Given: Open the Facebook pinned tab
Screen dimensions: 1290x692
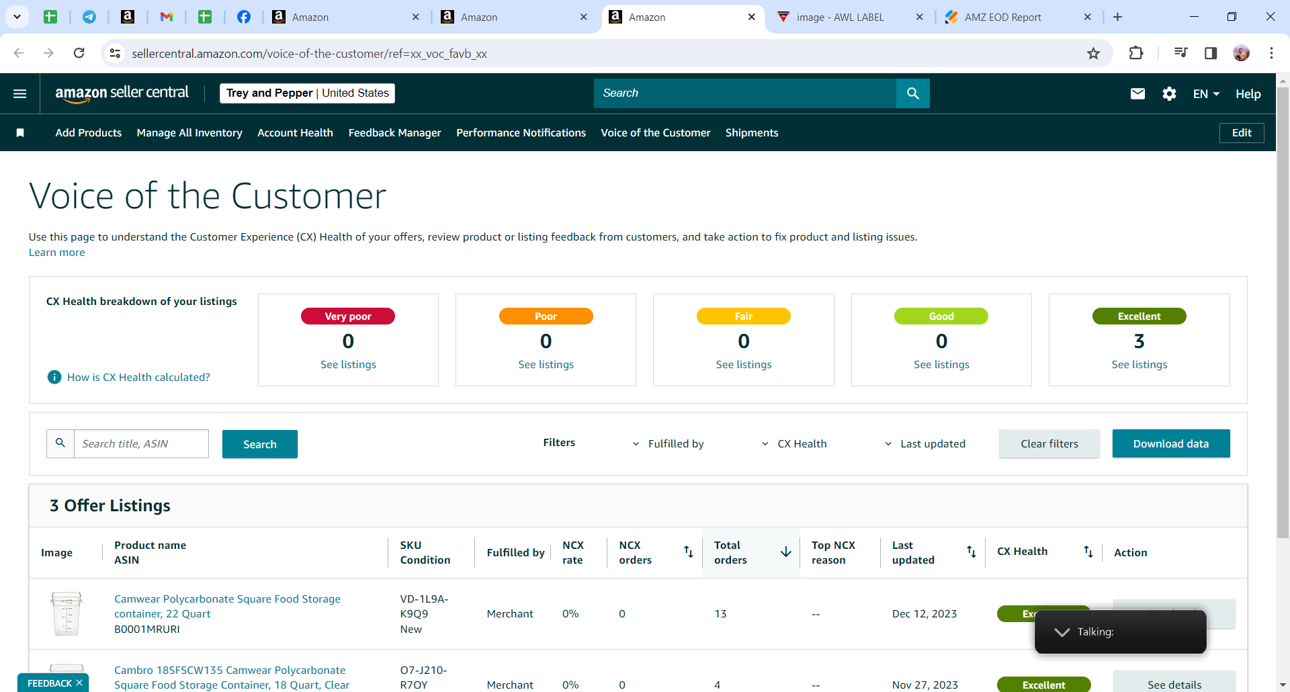Looking at the screenshot, I should [x=244, y=17].
